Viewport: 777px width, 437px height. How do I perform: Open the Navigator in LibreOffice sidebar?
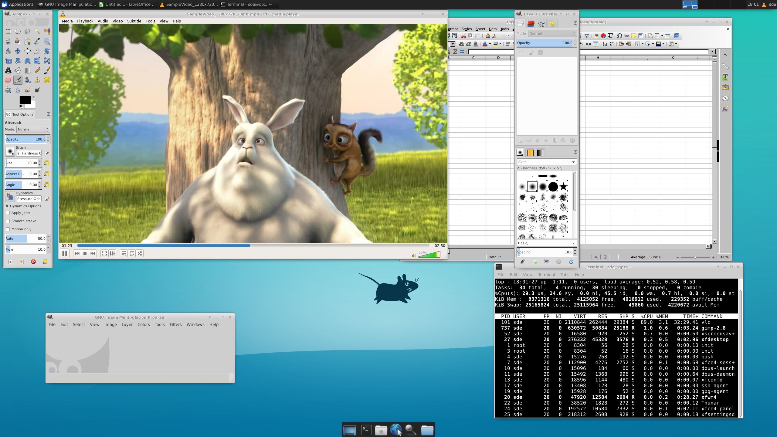tap(725, 98)
